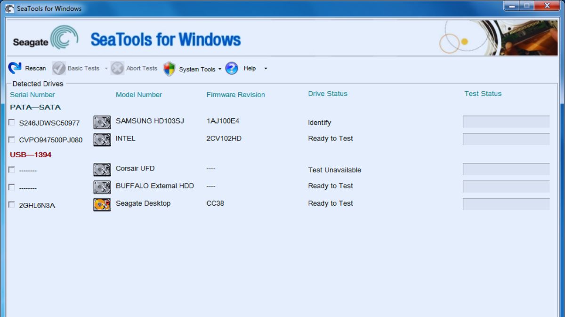Viewport: 565px width, 317px height.
Task: Select the Corsair UFD drive checkbox
Action: point(12,170)
